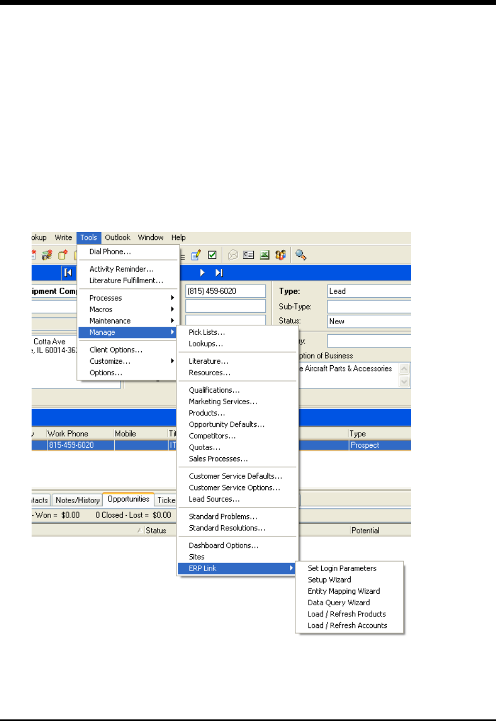This screenshot has width=496, height=721.
Task: Open the Write menu
Action: pos(63,237)
